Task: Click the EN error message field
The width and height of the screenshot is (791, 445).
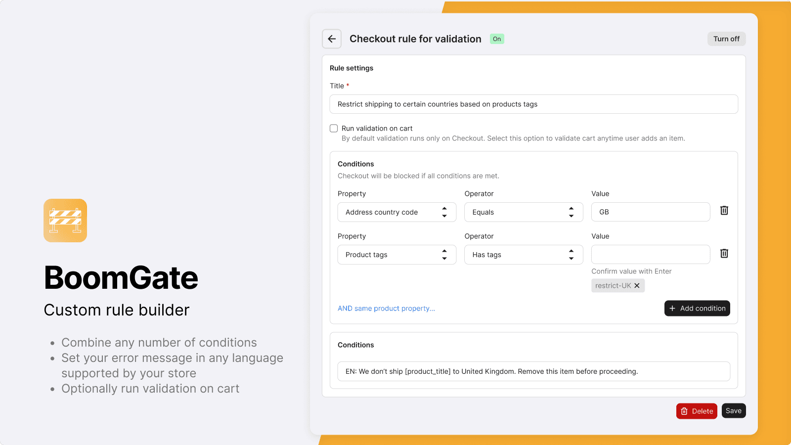Action: coord(533,371)
